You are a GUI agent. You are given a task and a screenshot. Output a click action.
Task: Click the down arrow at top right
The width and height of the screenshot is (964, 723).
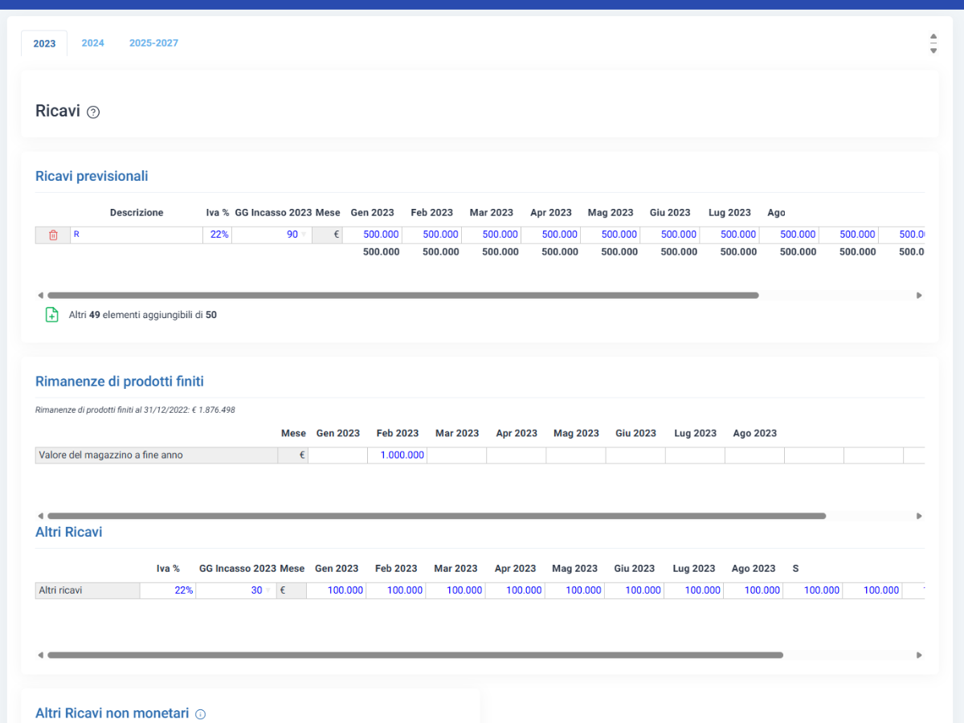933,51
